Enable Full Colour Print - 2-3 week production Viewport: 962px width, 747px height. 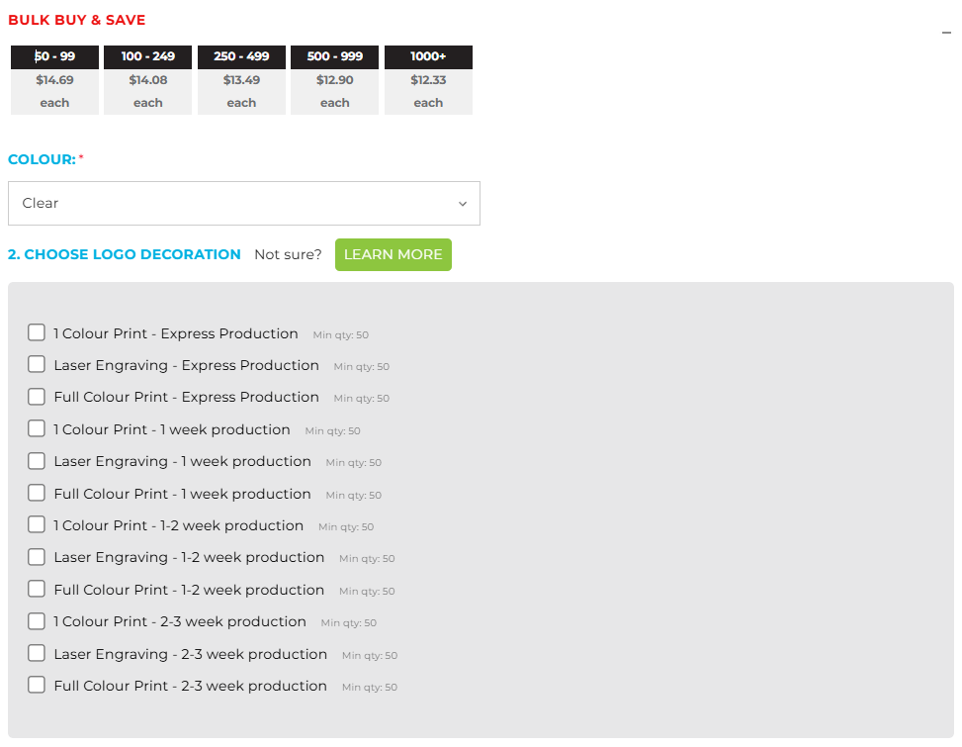point(37,685)
